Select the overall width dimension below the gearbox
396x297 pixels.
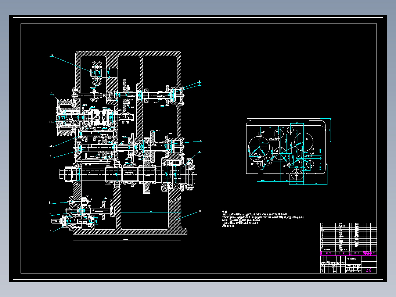point(127,239)
